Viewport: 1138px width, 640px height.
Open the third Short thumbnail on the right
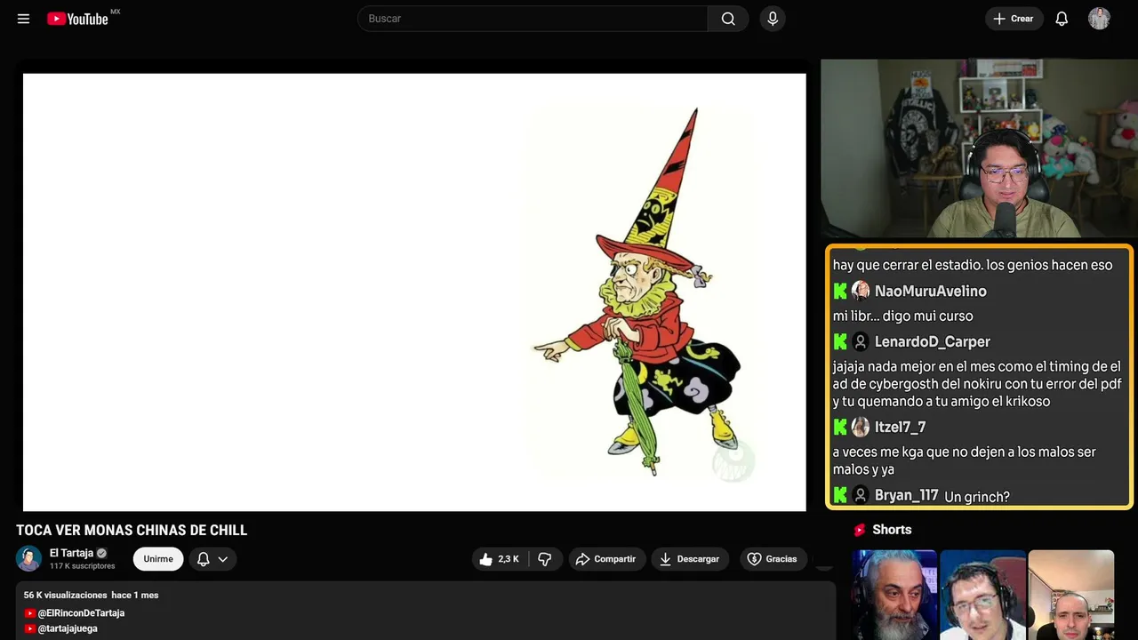pos(1070,595)
